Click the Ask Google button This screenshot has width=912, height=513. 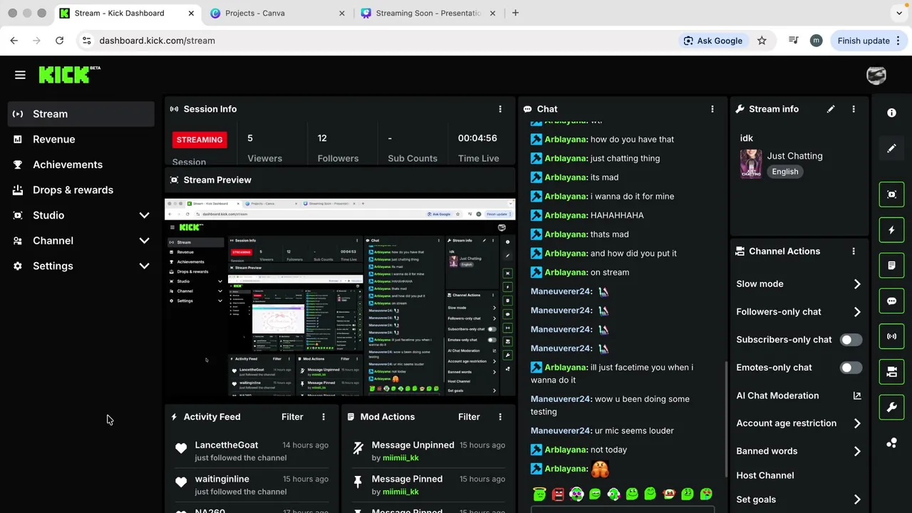point(713,41)
